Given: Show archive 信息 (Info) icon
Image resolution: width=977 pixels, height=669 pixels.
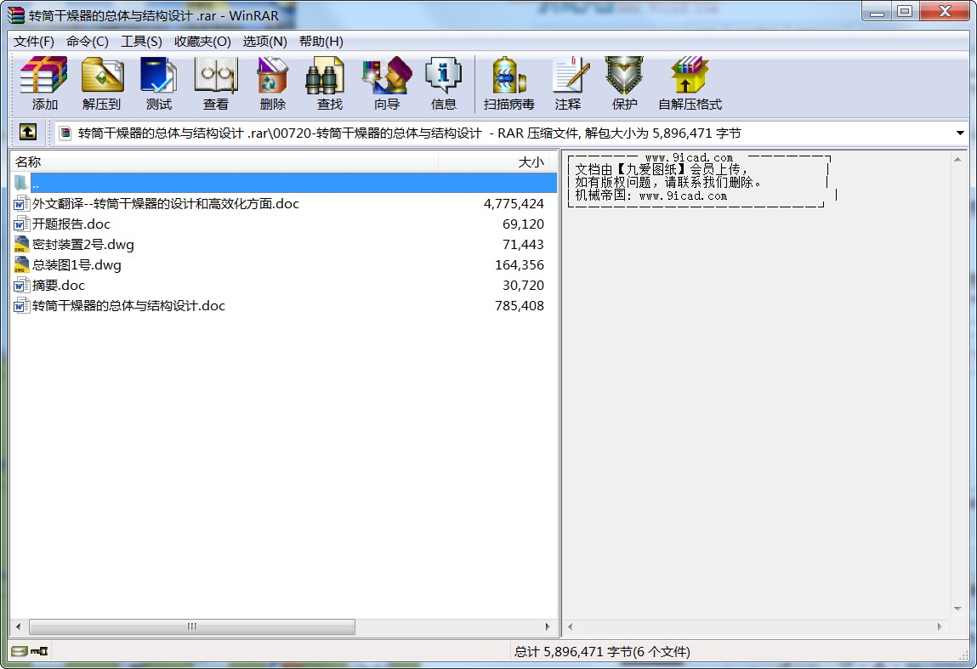Looking at the screenshot, I should tap(443, 76).
